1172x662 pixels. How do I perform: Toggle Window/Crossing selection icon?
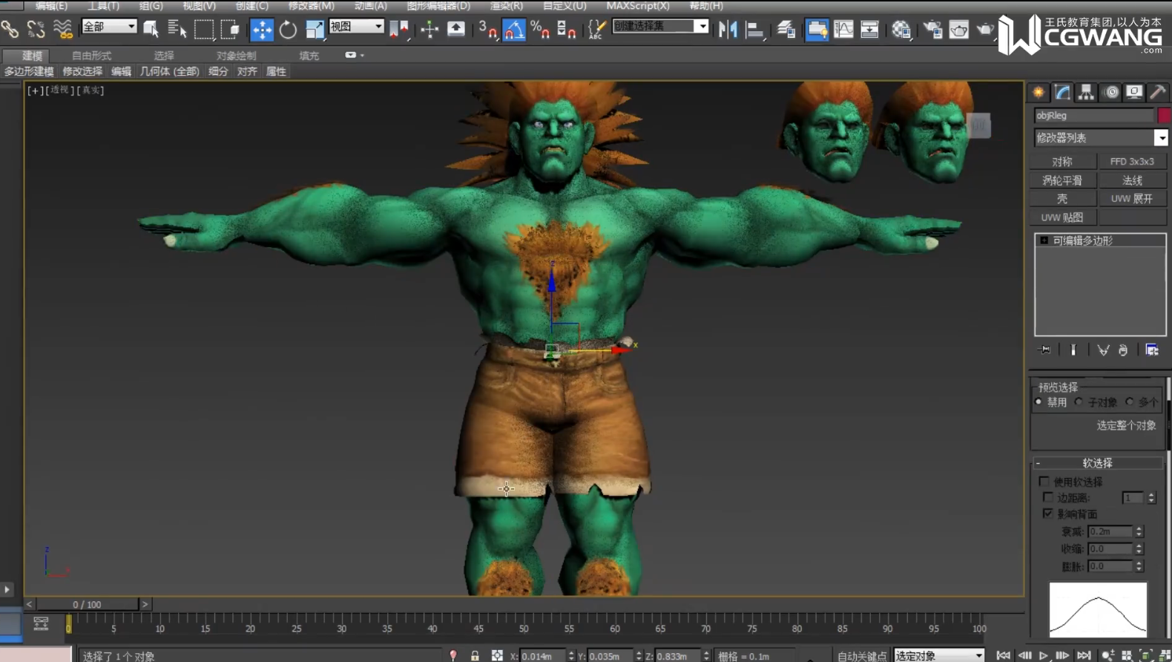tap(230, 29)
